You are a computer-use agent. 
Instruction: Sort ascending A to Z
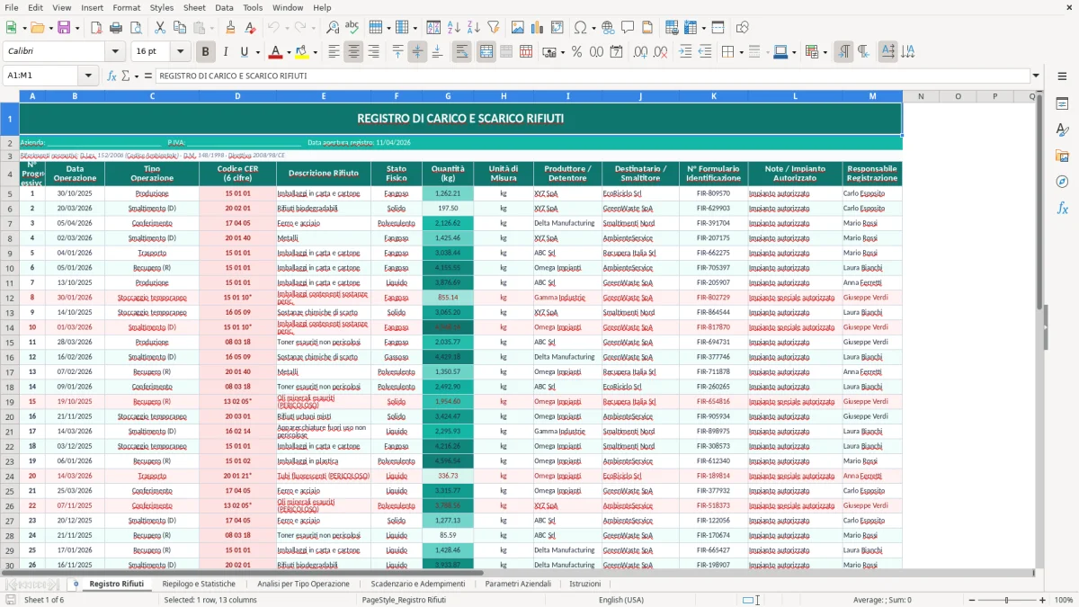pyautogui.click(x=453, y=28)
